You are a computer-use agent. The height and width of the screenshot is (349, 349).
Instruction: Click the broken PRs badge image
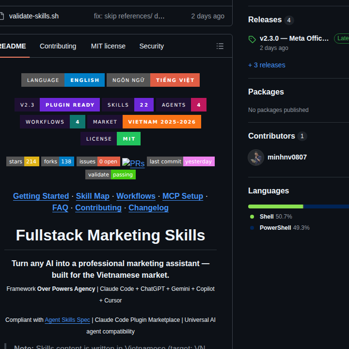point(133,163)
